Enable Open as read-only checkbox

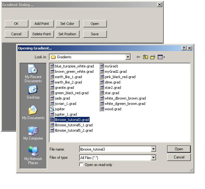pyautogui.click(x=81, y=164)
